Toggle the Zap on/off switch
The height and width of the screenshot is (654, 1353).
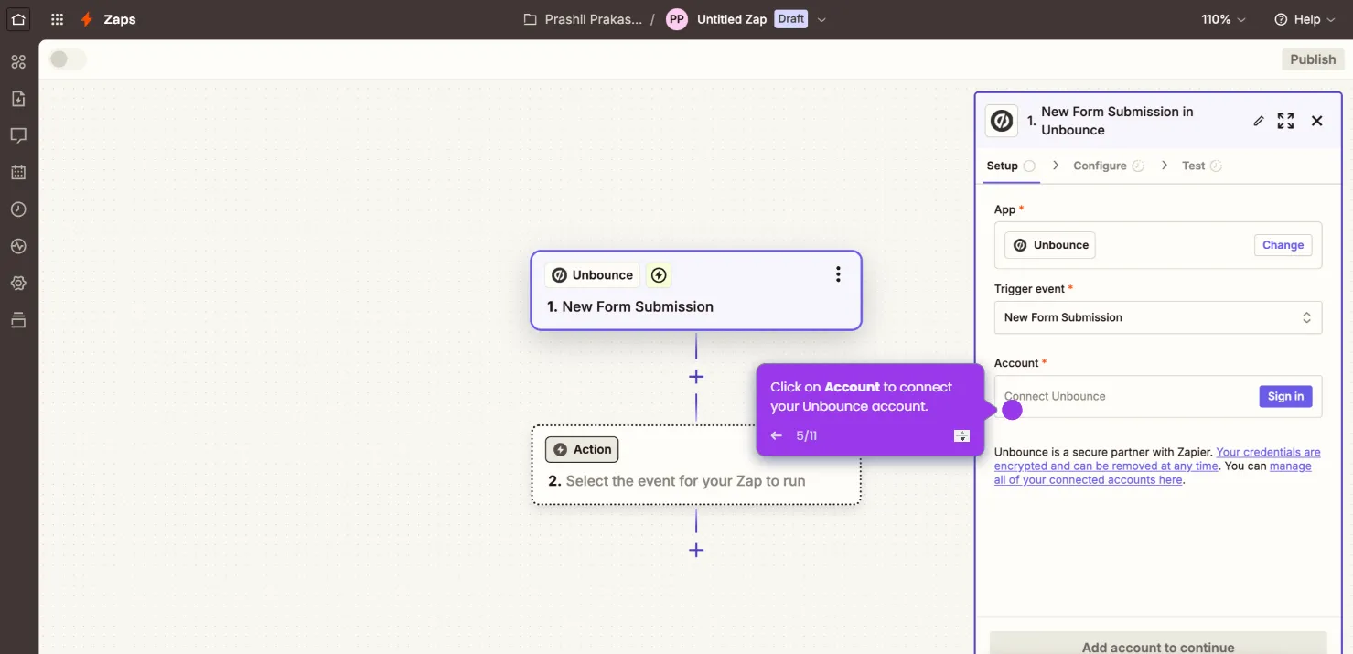(x=67, y=59)
